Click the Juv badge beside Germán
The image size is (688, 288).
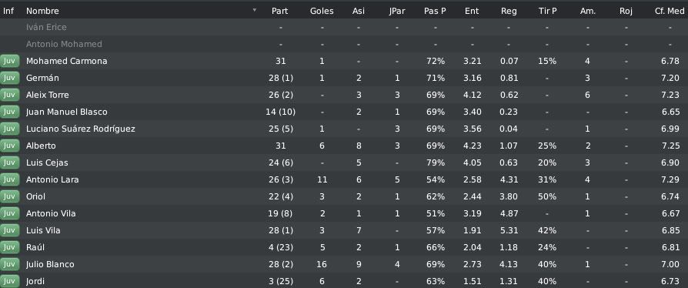(x=10, y=78)
